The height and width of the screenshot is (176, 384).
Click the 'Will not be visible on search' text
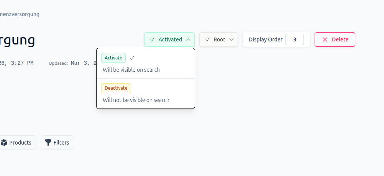pos(136,100)
